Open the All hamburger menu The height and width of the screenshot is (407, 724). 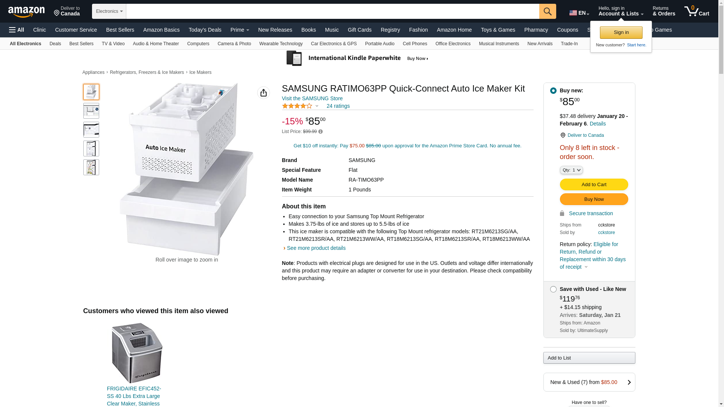(x=17, y=30)
